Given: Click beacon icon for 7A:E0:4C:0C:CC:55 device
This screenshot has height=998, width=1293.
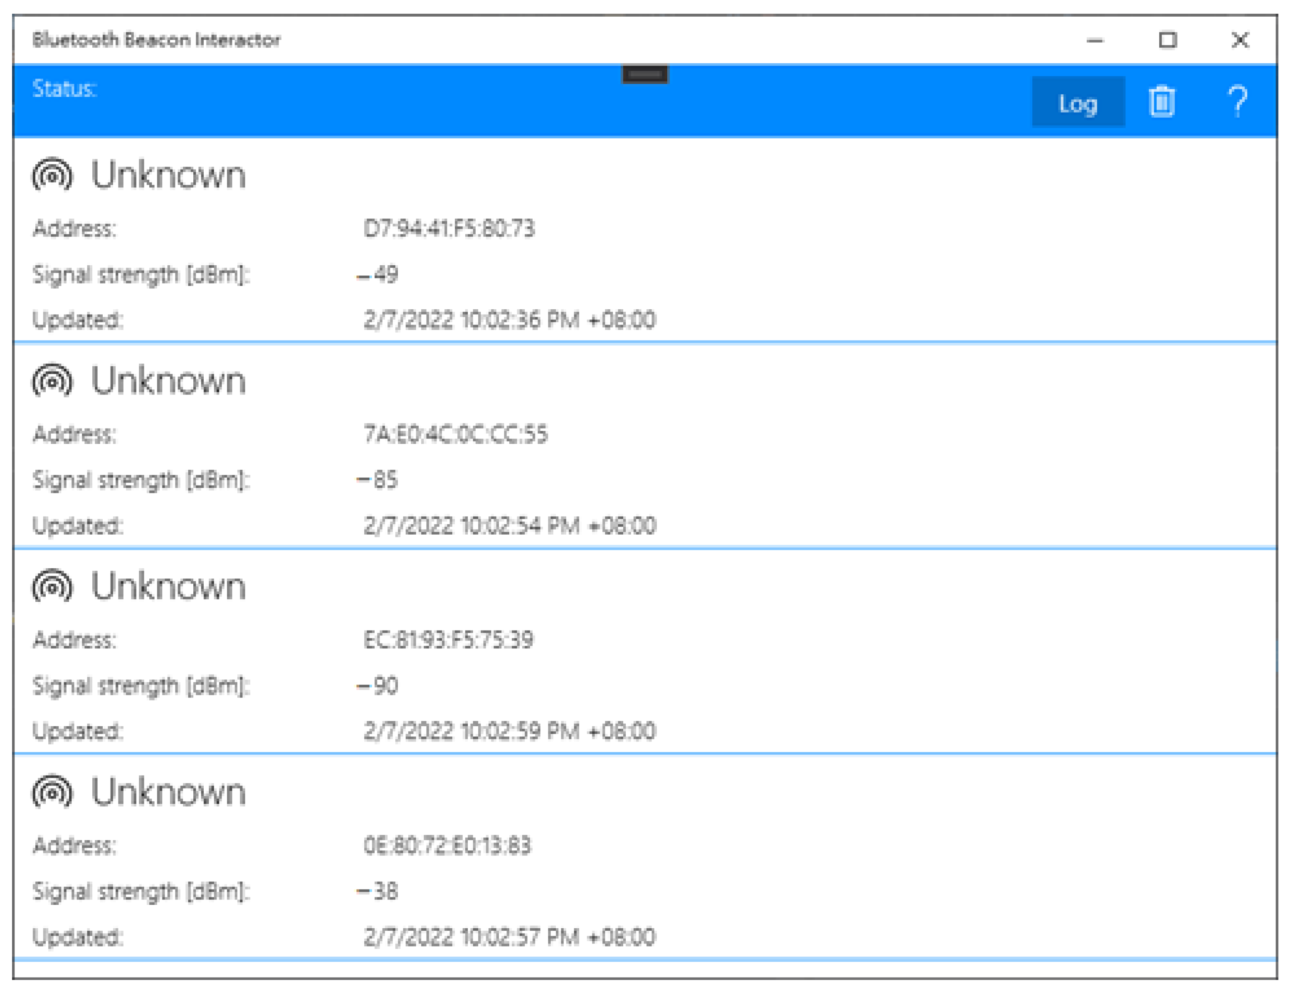Looking at the screenshot, I should click(52, 381).
